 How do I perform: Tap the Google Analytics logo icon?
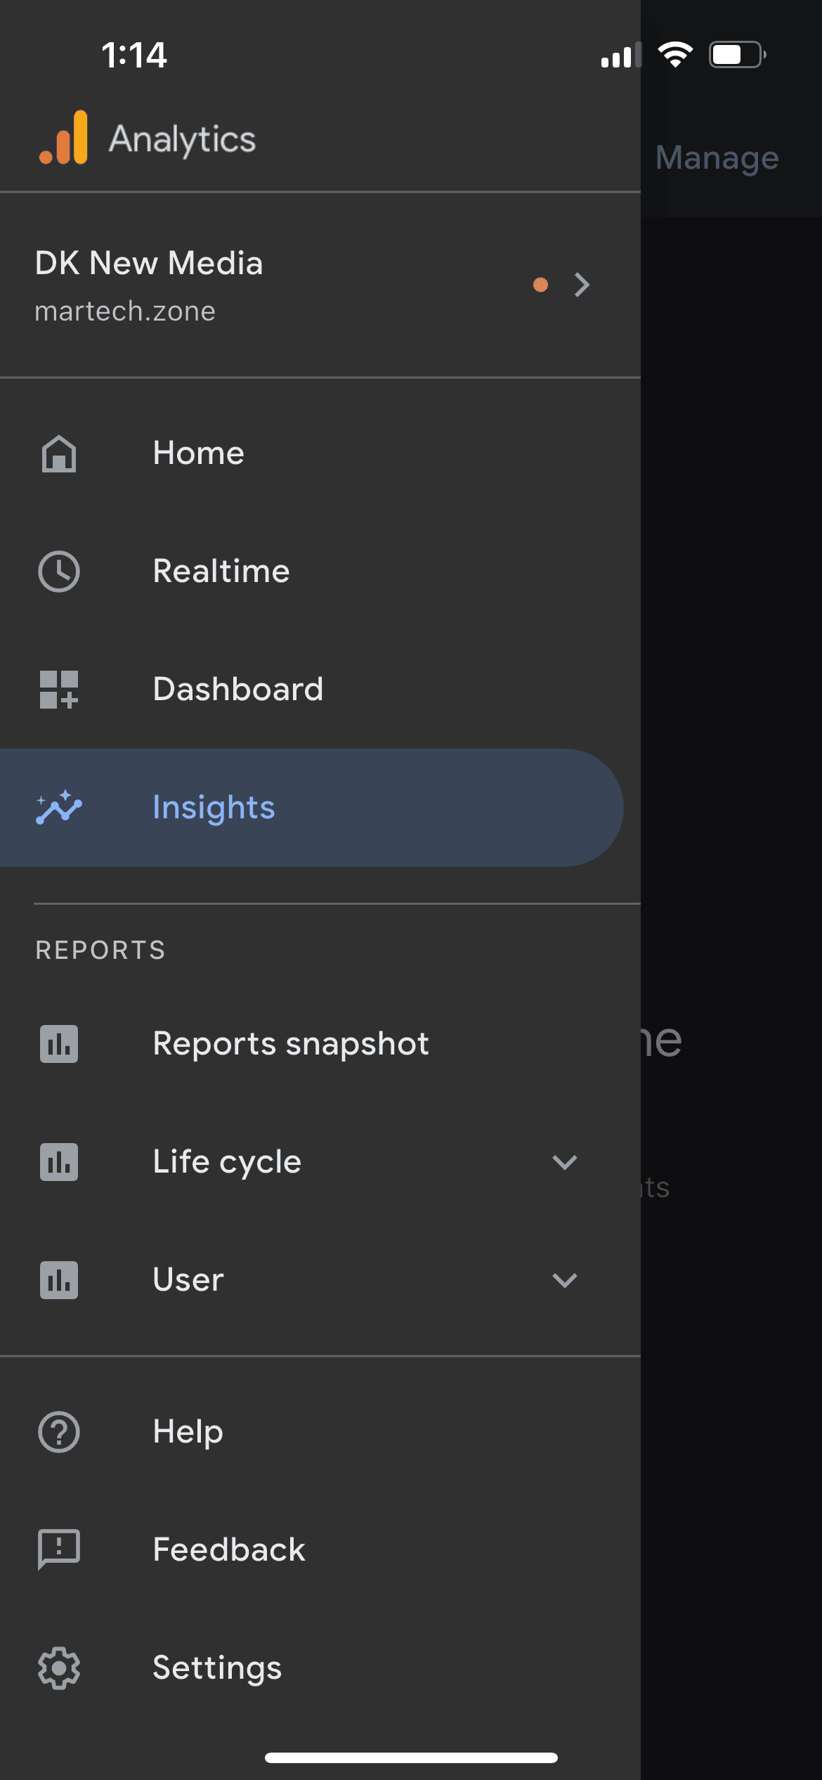click(64, 138)
